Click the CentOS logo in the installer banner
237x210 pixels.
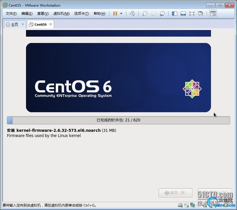(x=192, y=89)
